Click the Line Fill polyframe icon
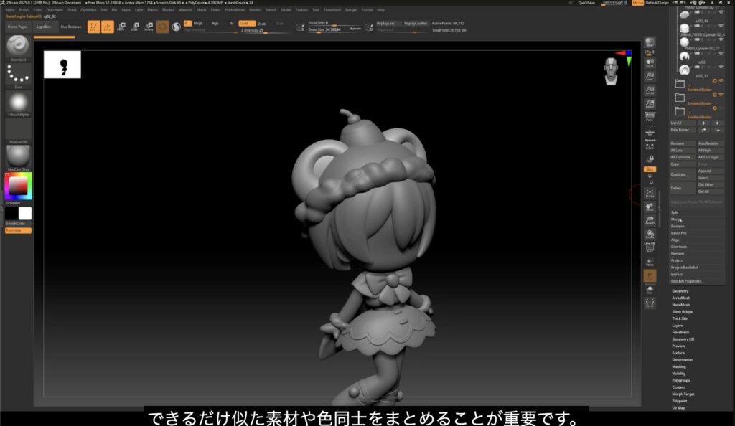Viewport: 735px width, 426px height. pyautogui.click(x=650, y=247)
